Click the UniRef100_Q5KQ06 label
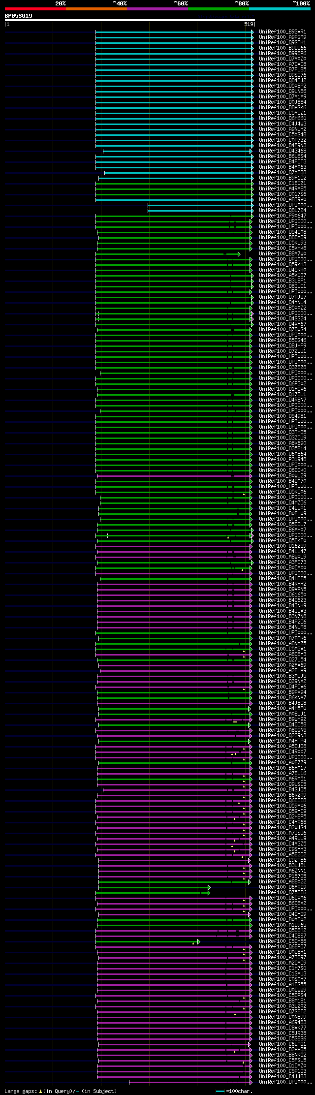 (x=283, y=492)
